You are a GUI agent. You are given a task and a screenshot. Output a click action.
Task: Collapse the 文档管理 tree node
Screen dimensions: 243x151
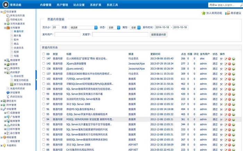[5, 28]
